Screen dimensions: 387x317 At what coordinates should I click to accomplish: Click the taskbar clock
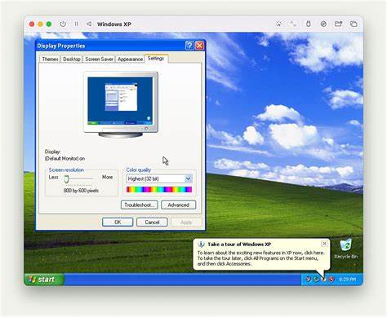(347, 280)
